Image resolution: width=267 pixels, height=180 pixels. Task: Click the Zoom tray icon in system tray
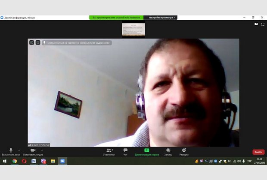click(x=215, y=161)
